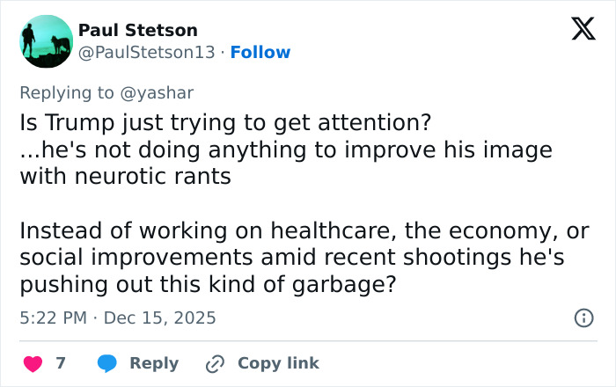Follow Paul Stetson

(260, 53)
